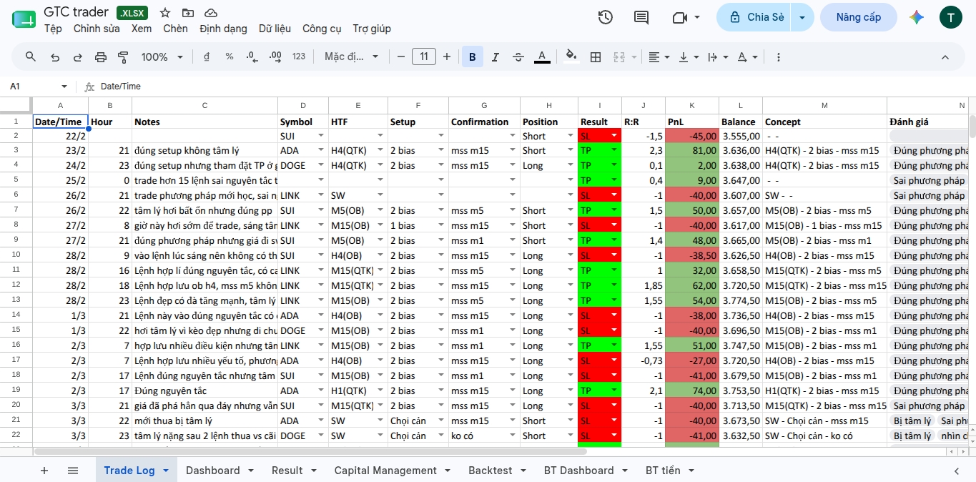This screenshot has width=976, height=482.
Task: Switch to the BT Dashboard tab
Action: point(578,470)
